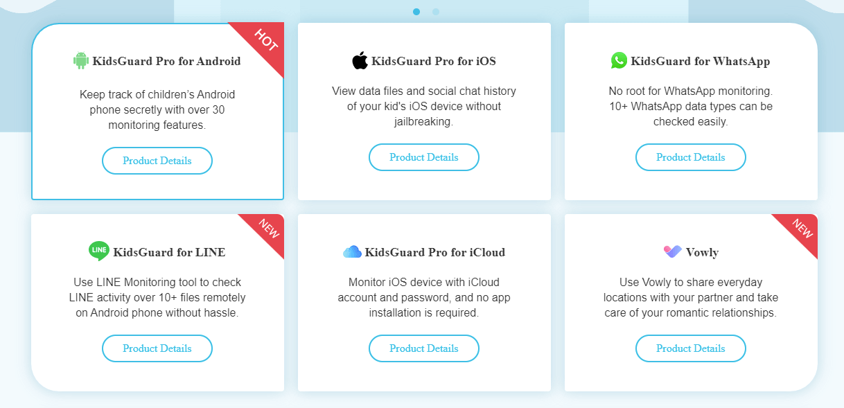
Task: Open Product Details for iOS
Action: click(424, 158)
